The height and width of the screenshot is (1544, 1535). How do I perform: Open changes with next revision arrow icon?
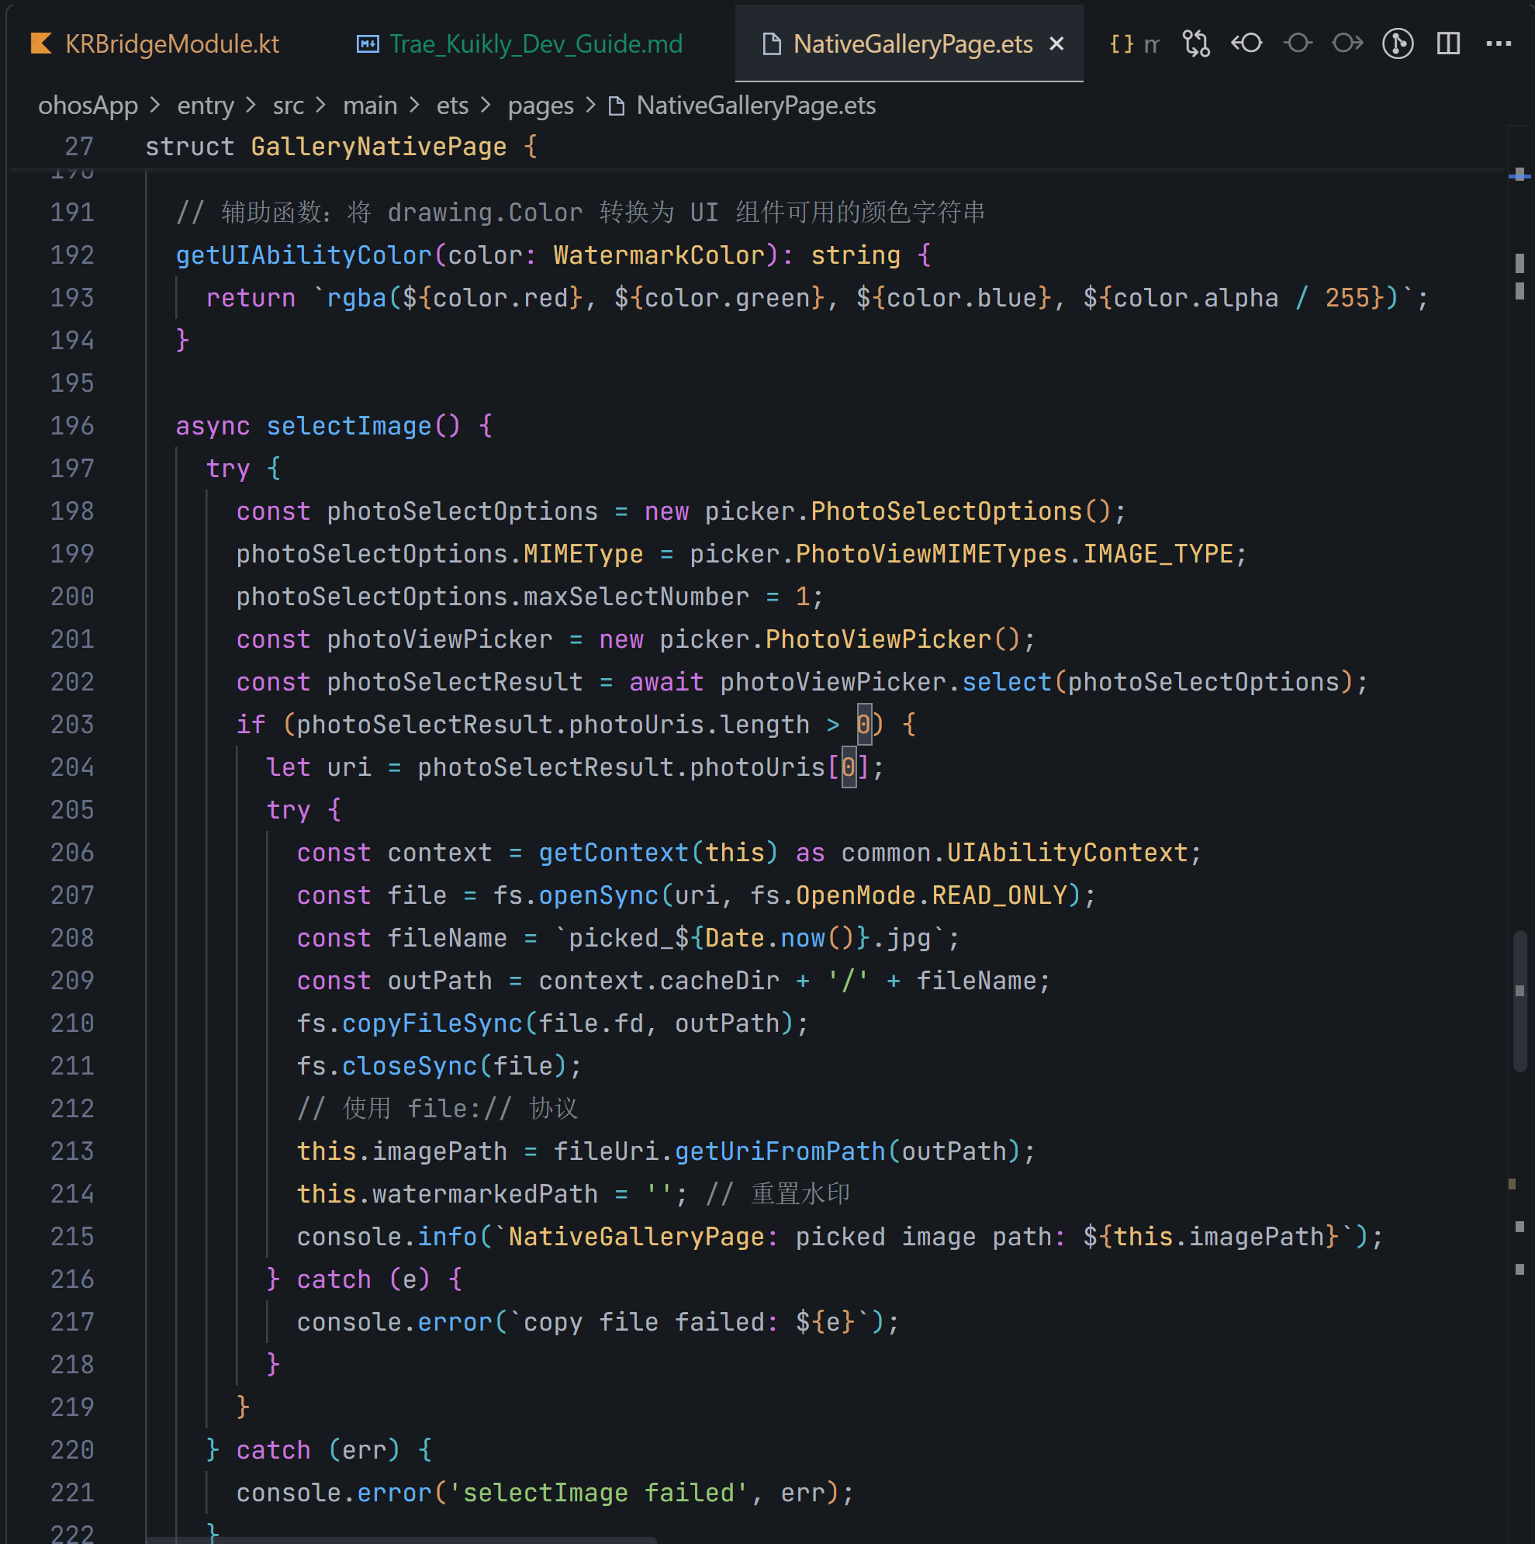click(x=1347, y=43)
